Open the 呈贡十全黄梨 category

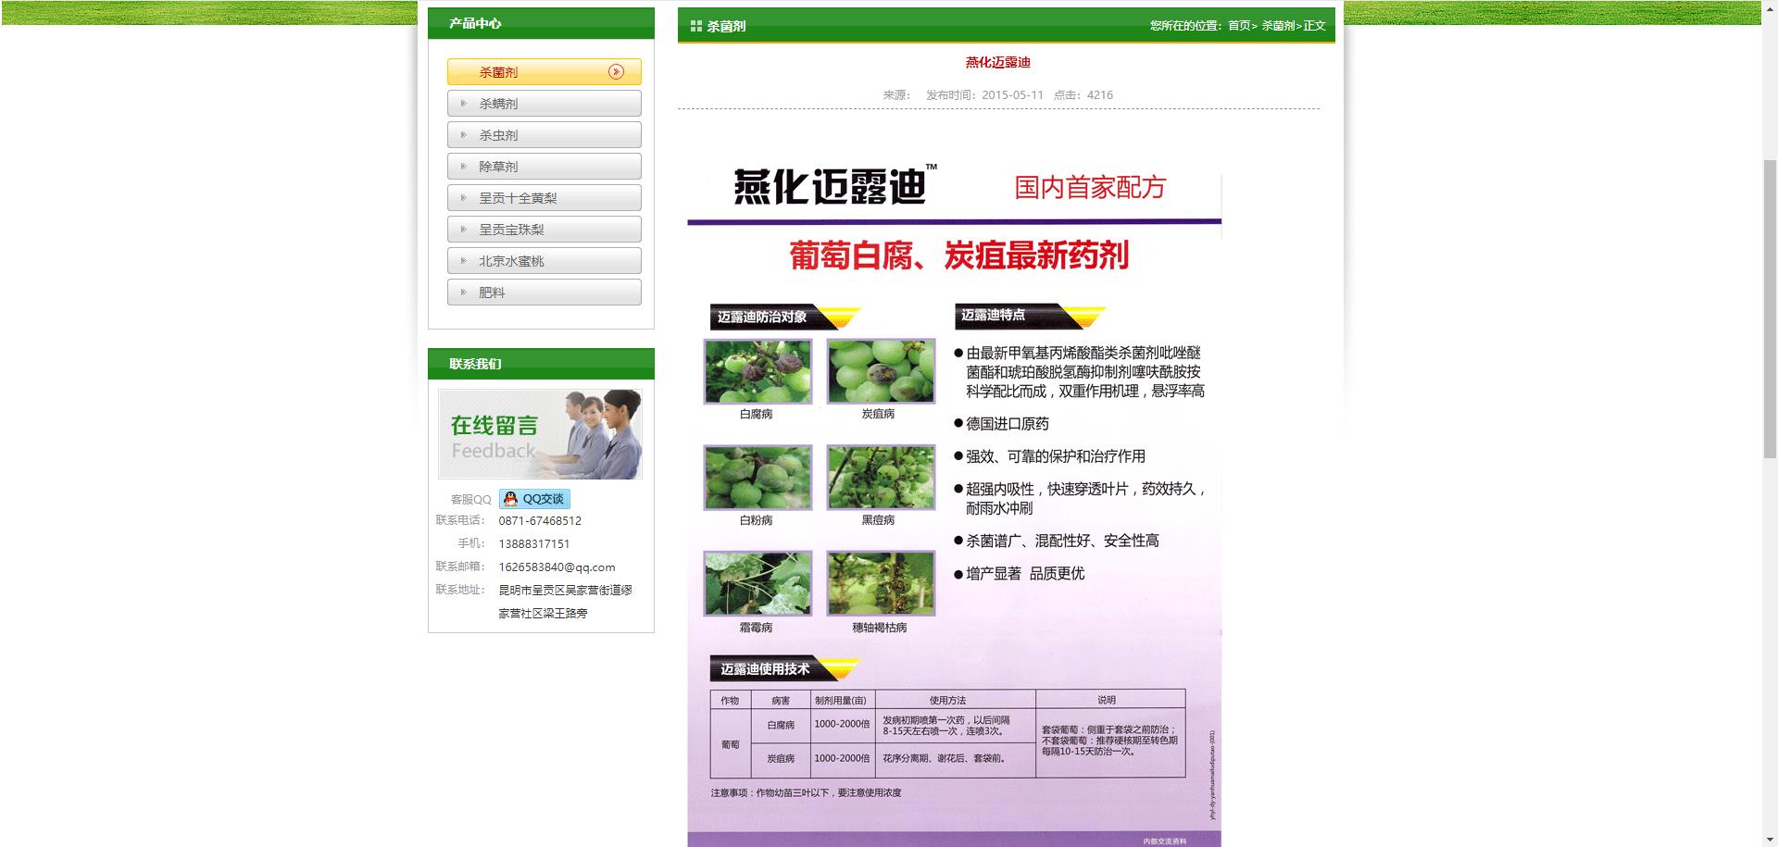click(544, 198)
